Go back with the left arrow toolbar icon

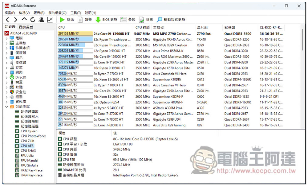tap(7, 20)
